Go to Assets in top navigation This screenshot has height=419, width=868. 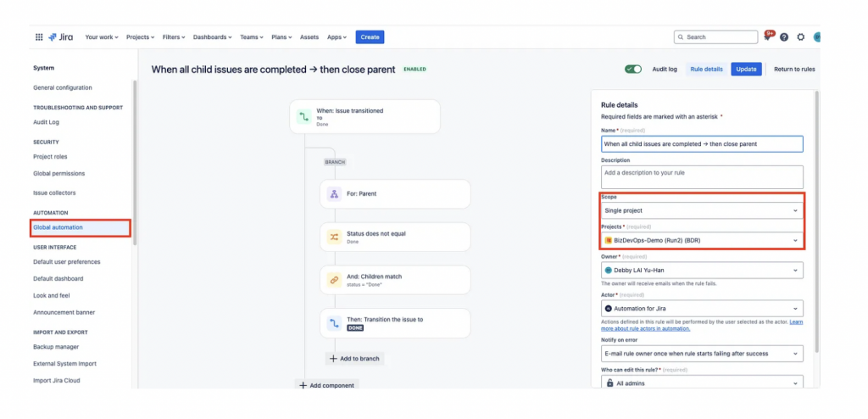(309, 37)
